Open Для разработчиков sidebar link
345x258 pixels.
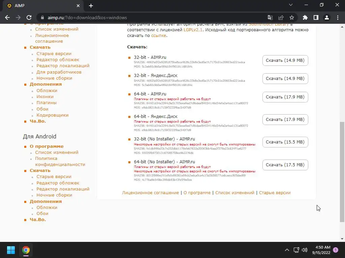click(59, 72)
